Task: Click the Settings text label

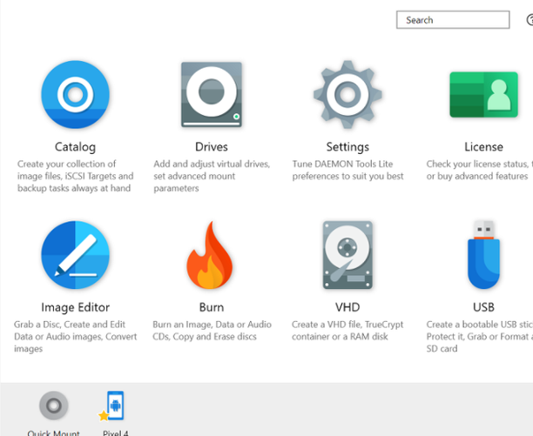Action: coord(347,147)
